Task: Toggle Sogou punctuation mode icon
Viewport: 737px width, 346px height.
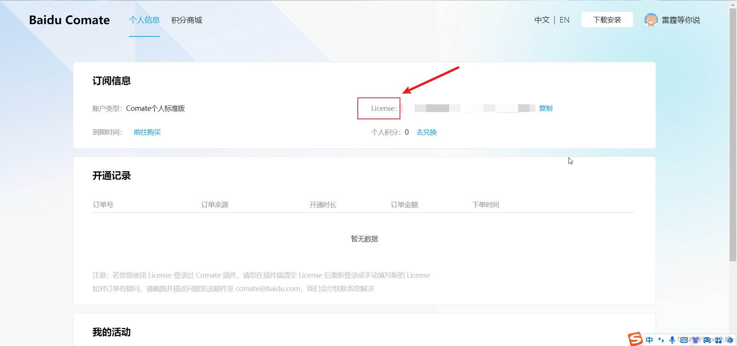Action: click(661, 340)
